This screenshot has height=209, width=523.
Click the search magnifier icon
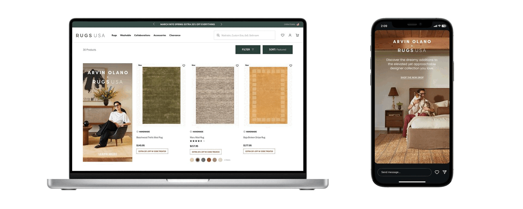point(218,35)
